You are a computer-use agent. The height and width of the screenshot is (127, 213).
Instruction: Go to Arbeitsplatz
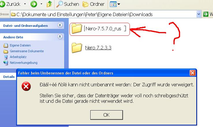(x=18, y=57)
